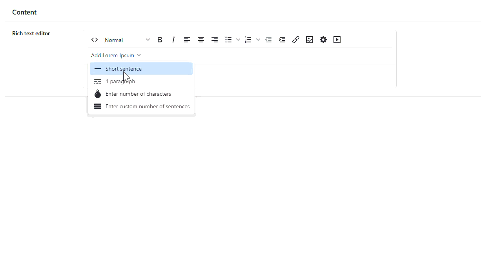The height and width of the screenshot is (255, 481).
Task: Align text to the left
Action: coord(187,40)
